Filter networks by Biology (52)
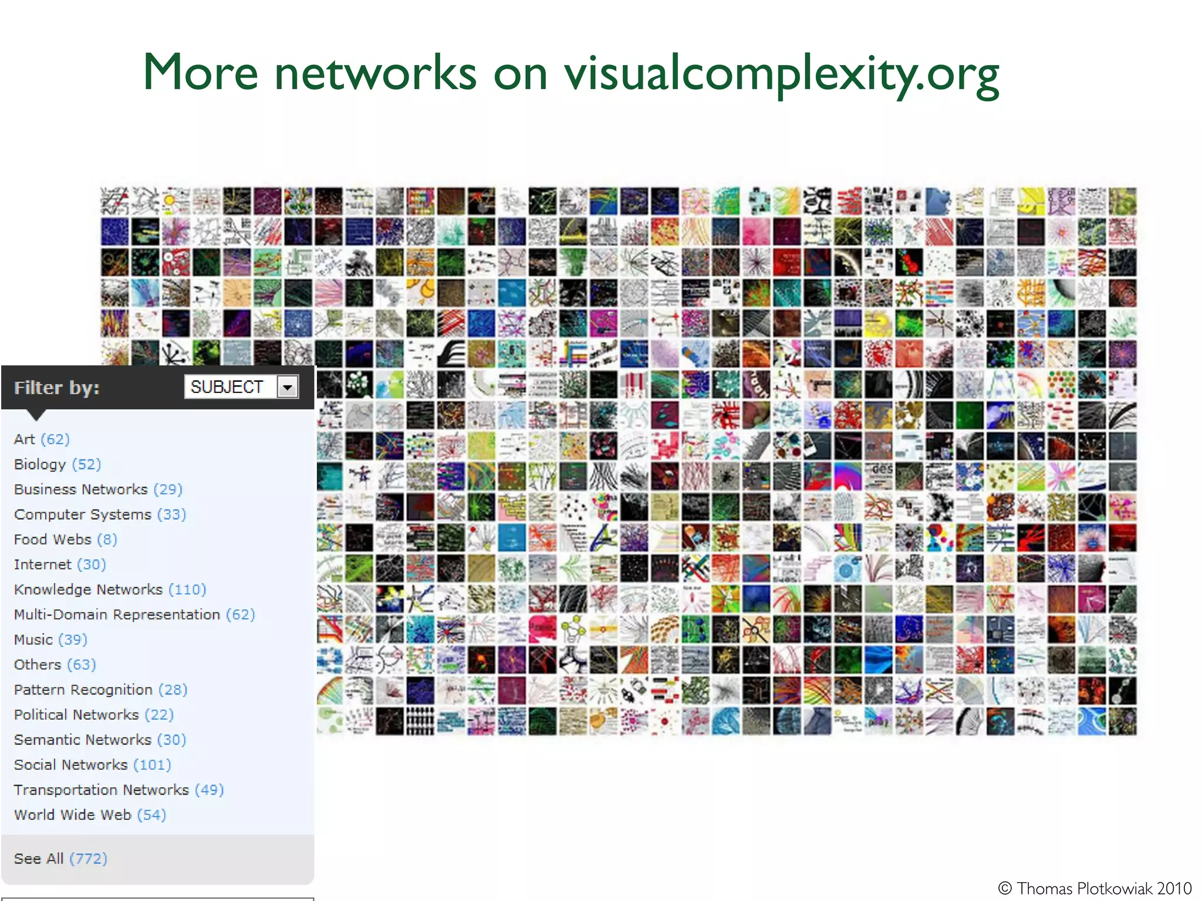 58,465
